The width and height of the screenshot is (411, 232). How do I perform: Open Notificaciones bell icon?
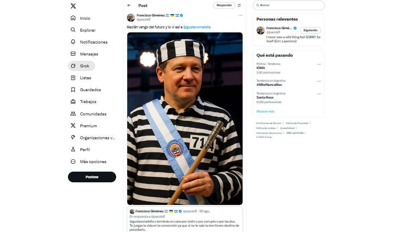point(73,42)
